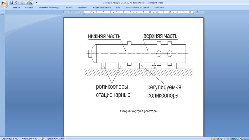Open the Рассылки ribbon tab

tap(82, 8)
